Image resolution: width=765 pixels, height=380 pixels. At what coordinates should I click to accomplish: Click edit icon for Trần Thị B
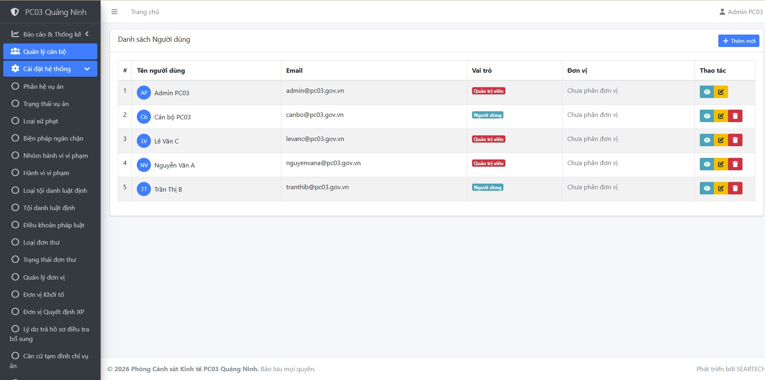click(x=721, y=188)
